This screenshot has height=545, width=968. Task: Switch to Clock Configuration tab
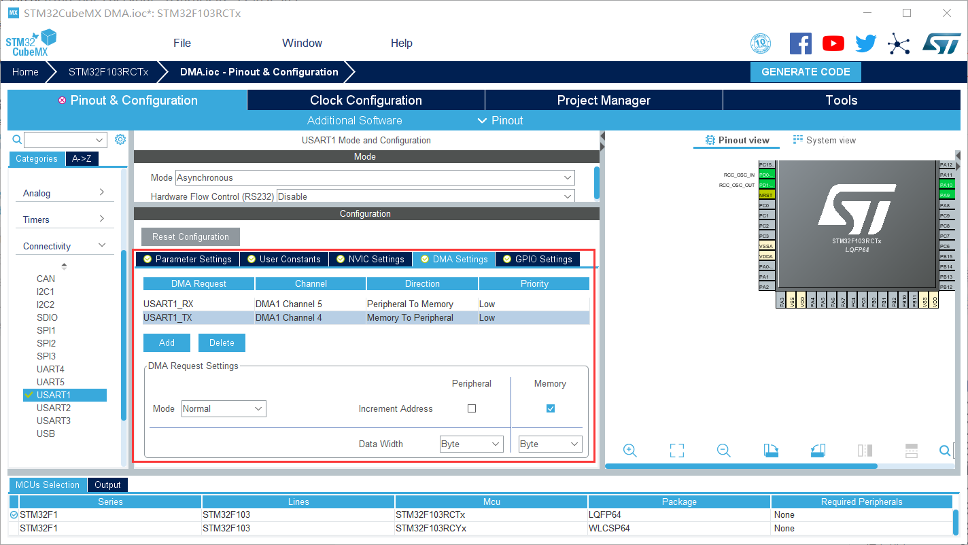(x=366, y=100)
